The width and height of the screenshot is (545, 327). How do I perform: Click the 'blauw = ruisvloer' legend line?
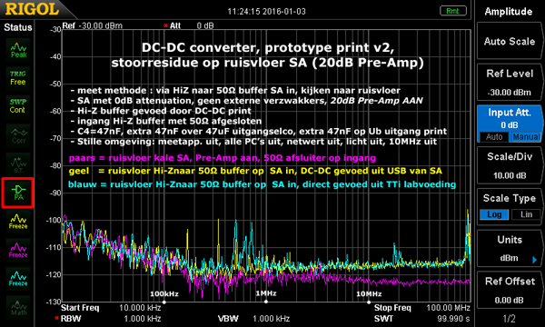coord(263,184)
